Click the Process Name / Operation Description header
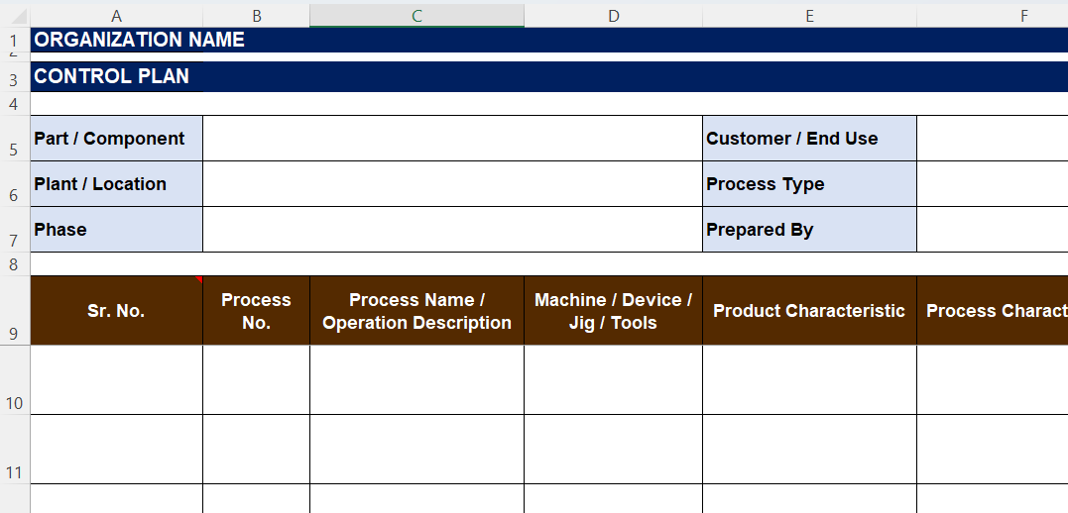Image resolution: width=1068 pixels, height=513 pixels. pyautogui.click(x=416, y=311)
